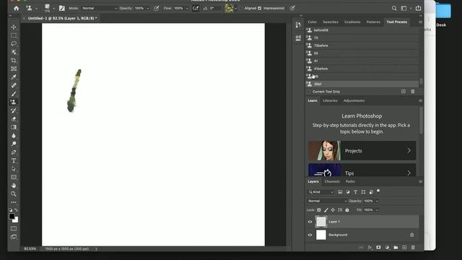Toggle the layer filter on/off switch
The height and width of the screenshot is (260, 462).
click(378, 191)
